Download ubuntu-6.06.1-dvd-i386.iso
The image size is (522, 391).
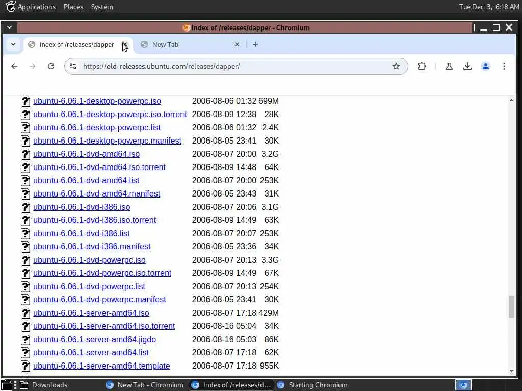coord(82,207)
